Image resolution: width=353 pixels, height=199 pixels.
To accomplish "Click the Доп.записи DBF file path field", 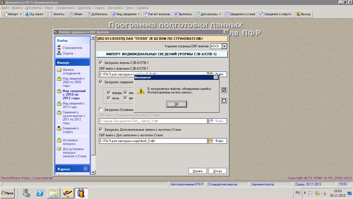I will (x=153, y=141).
